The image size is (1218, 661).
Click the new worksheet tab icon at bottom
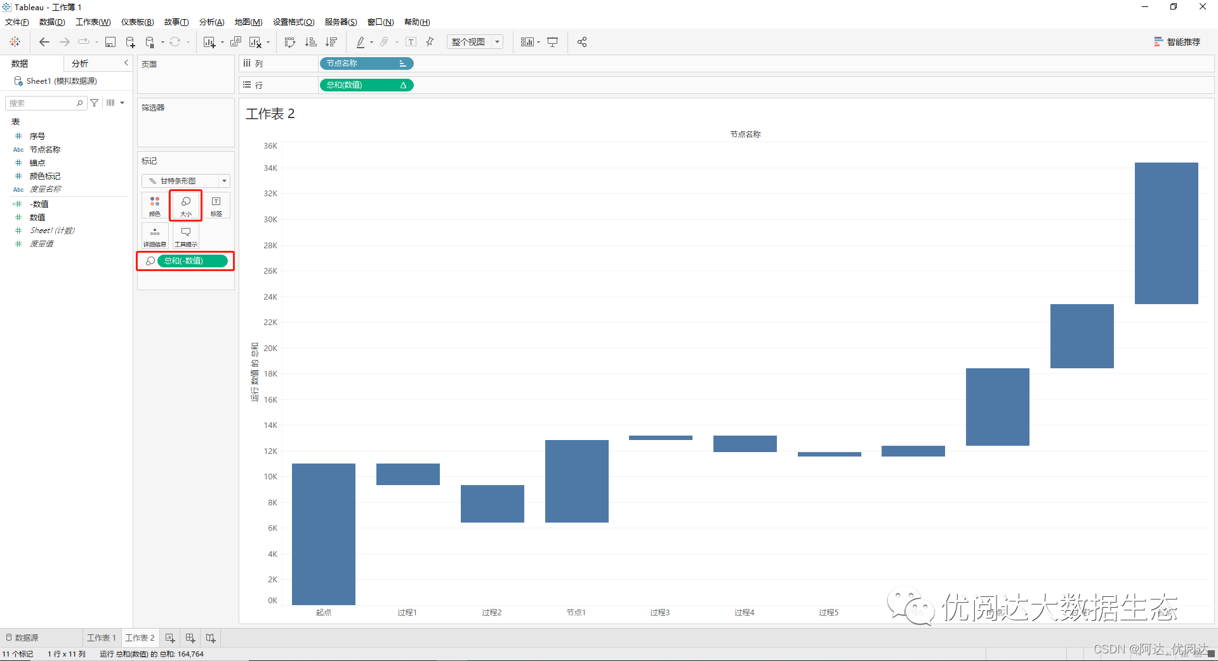[170, 638]
